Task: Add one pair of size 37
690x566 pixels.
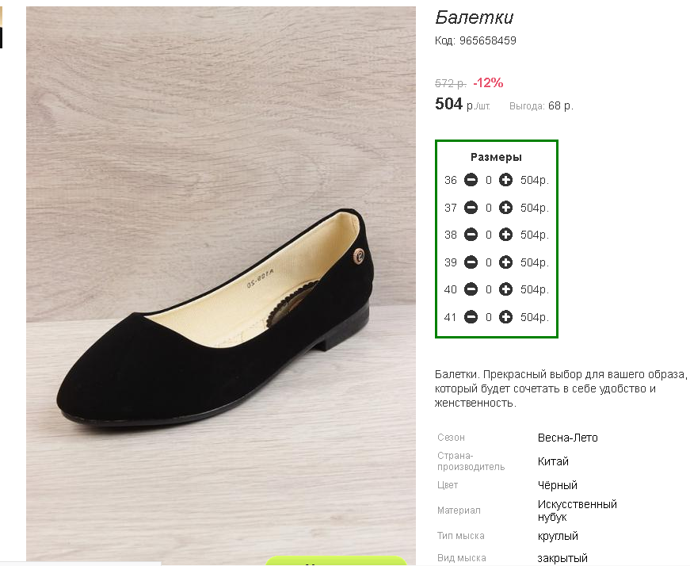Action: tap(505, 208)
